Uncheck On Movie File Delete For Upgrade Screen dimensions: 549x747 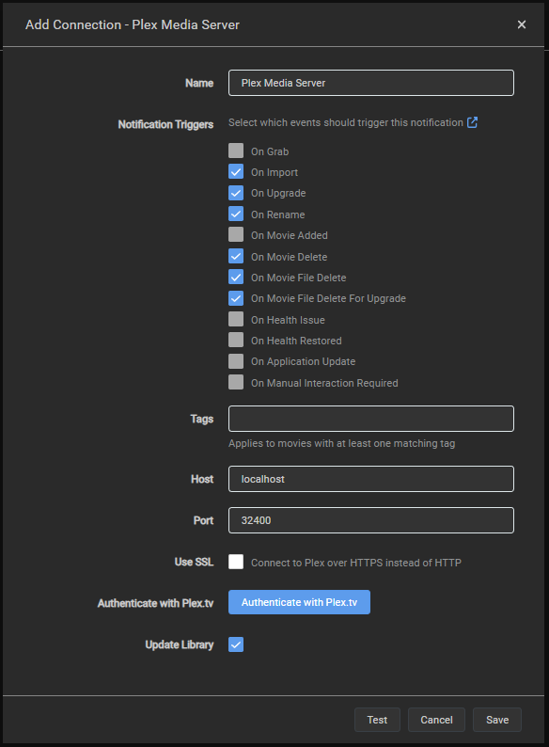coord(236,297)
